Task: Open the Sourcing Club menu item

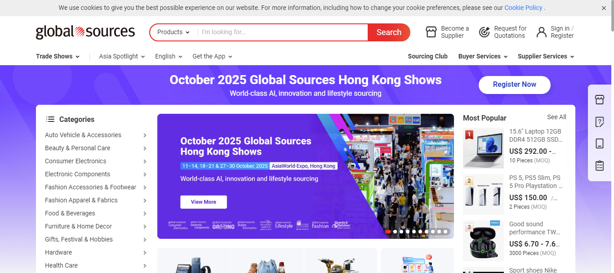Action: [427, 56]
